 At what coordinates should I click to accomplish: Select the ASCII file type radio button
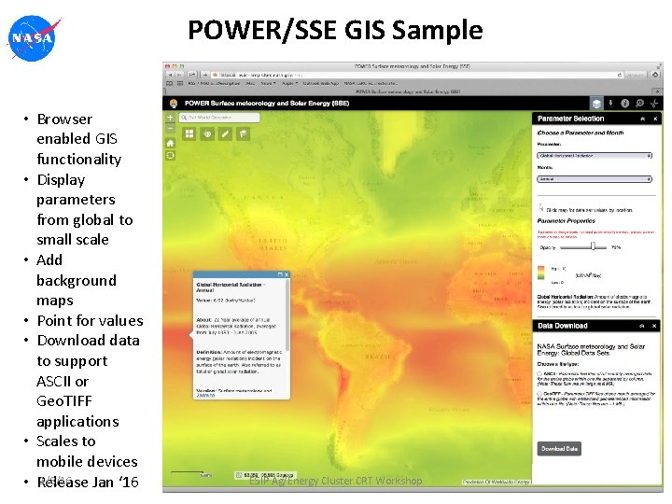point(539,374)
